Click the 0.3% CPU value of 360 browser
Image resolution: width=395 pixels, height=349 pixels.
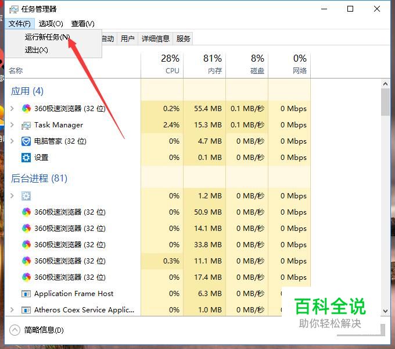(171, 261)
